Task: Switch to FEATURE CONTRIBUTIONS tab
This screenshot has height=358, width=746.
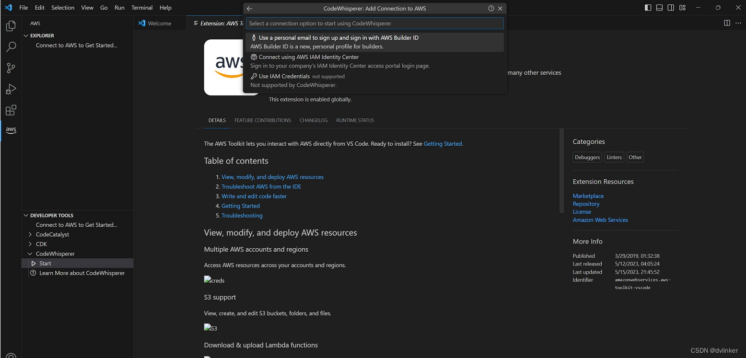Action: point(263,120)
